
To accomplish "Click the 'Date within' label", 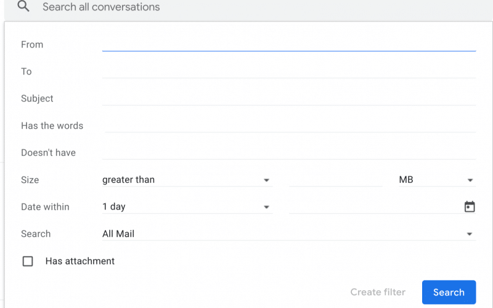I will pos(45,207).
